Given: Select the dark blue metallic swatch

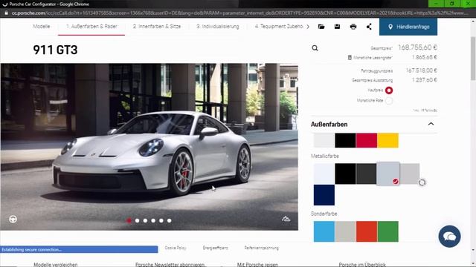Looking at the screenshot, I should (x=324, y=195).
